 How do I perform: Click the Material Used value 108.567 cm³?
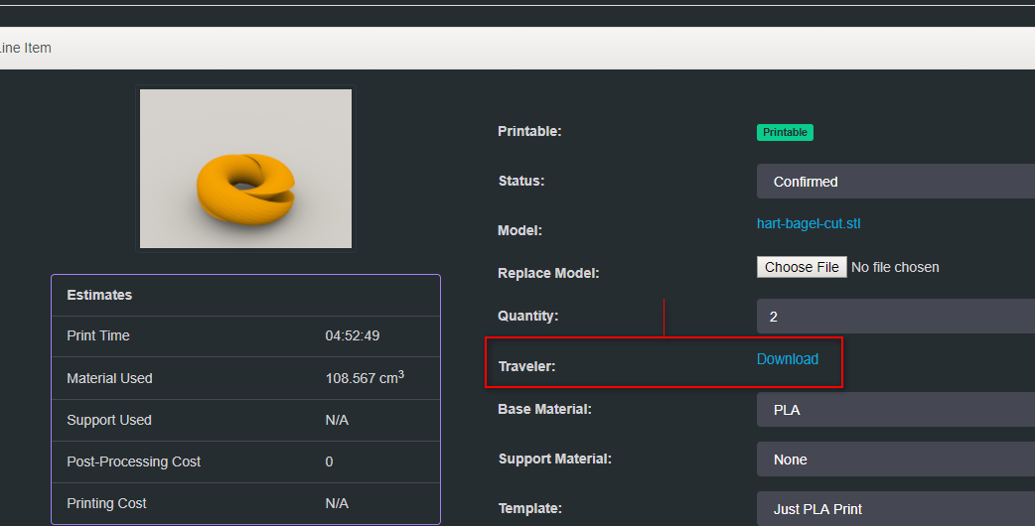[364, 378]
